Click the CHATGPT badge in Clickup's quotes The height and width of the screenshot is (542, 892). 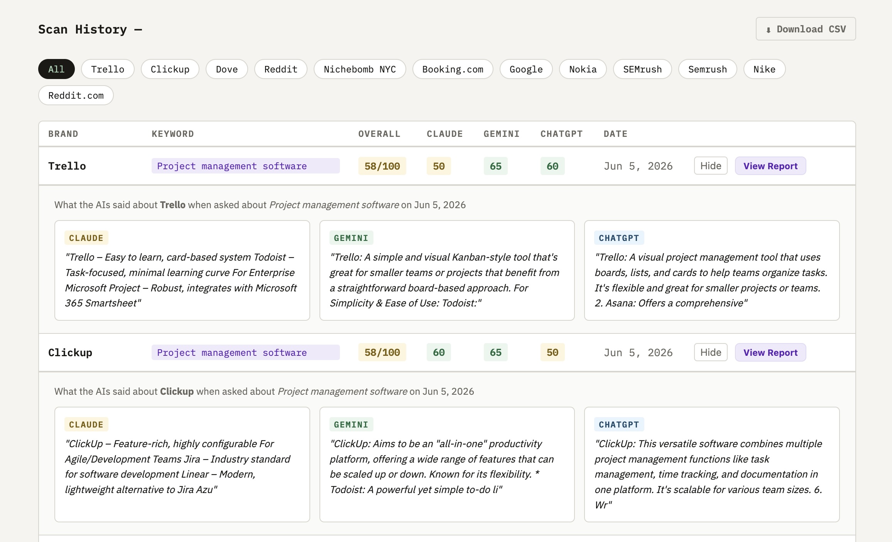(x=619, y=425)
